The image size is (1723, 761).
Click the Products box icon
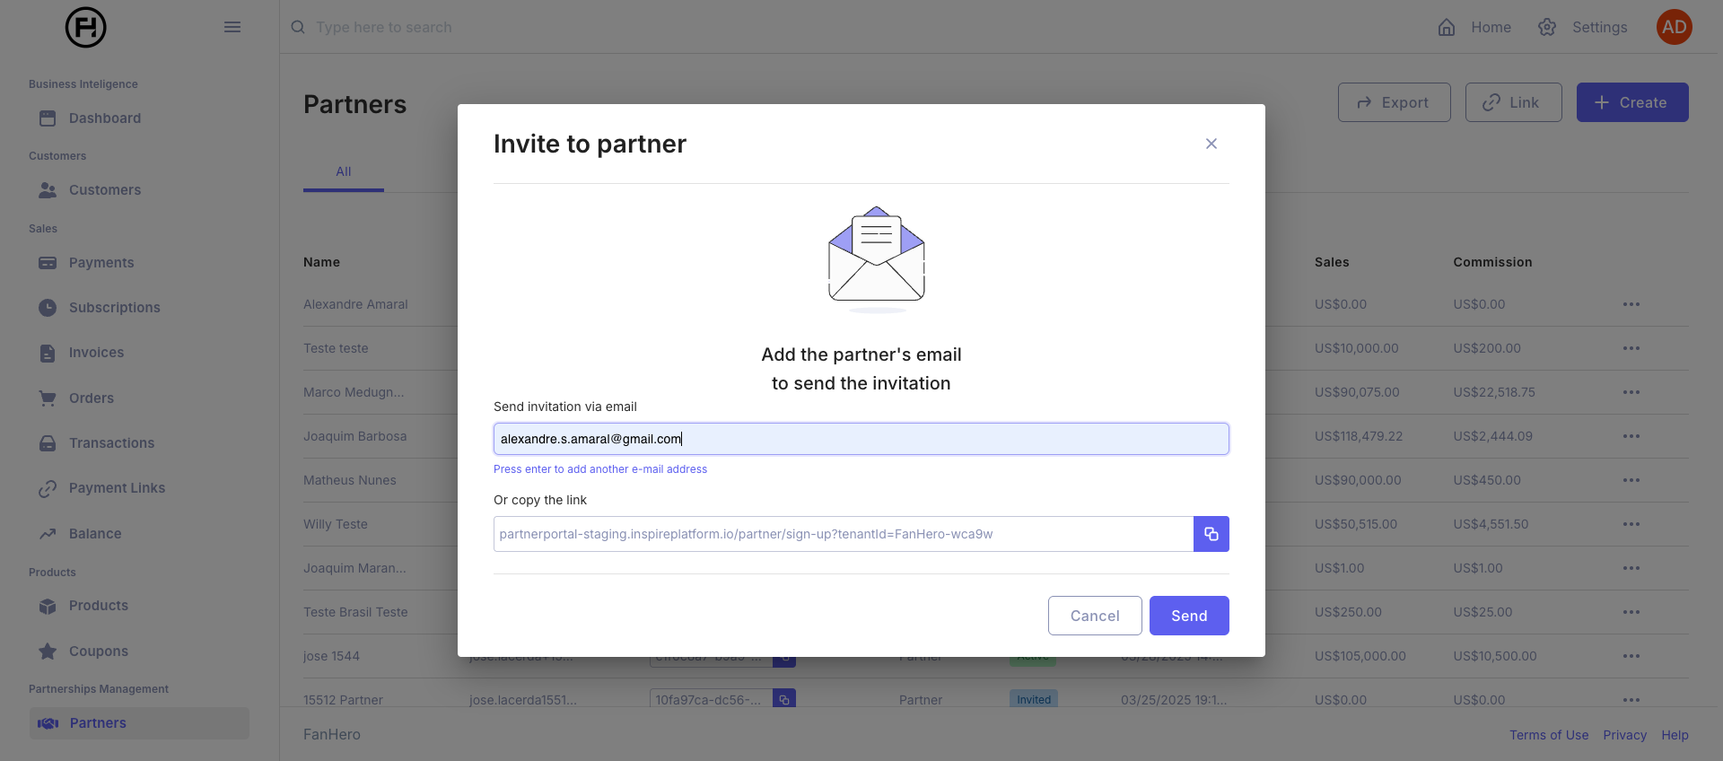48,606
